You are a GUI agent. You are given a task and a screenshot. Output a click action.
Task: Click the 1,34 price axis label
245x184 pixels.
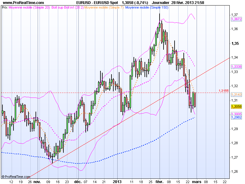(x=235, y=57)
